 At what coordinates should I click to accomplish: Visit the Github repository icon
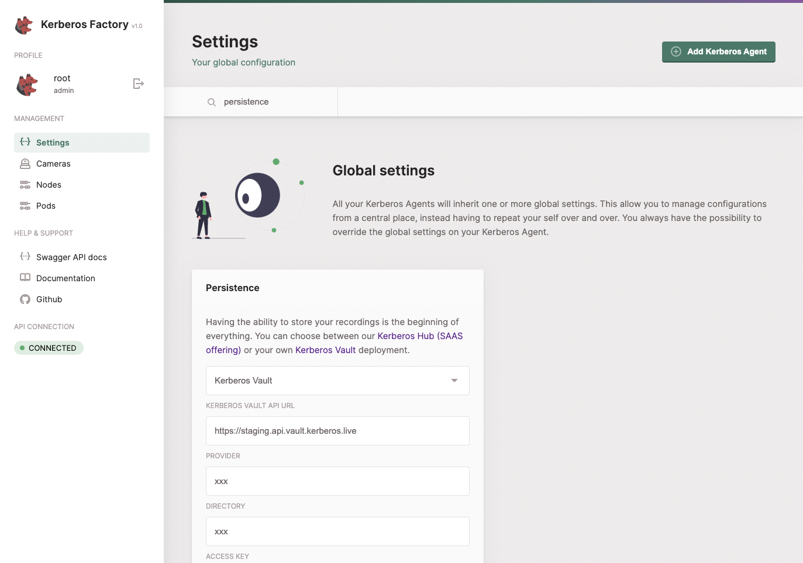tap(25, 299)
